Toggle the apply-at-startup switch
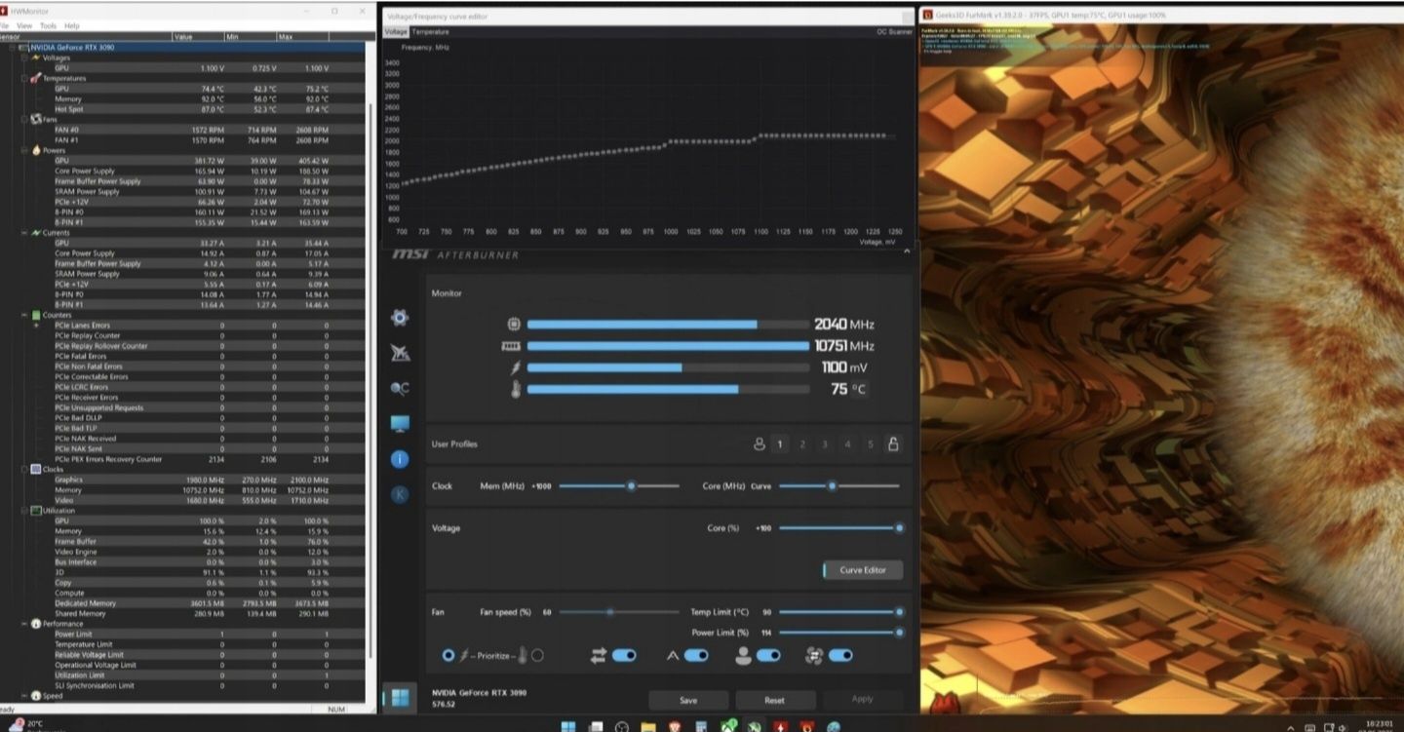1404x732 pixels. pos(696,656)
